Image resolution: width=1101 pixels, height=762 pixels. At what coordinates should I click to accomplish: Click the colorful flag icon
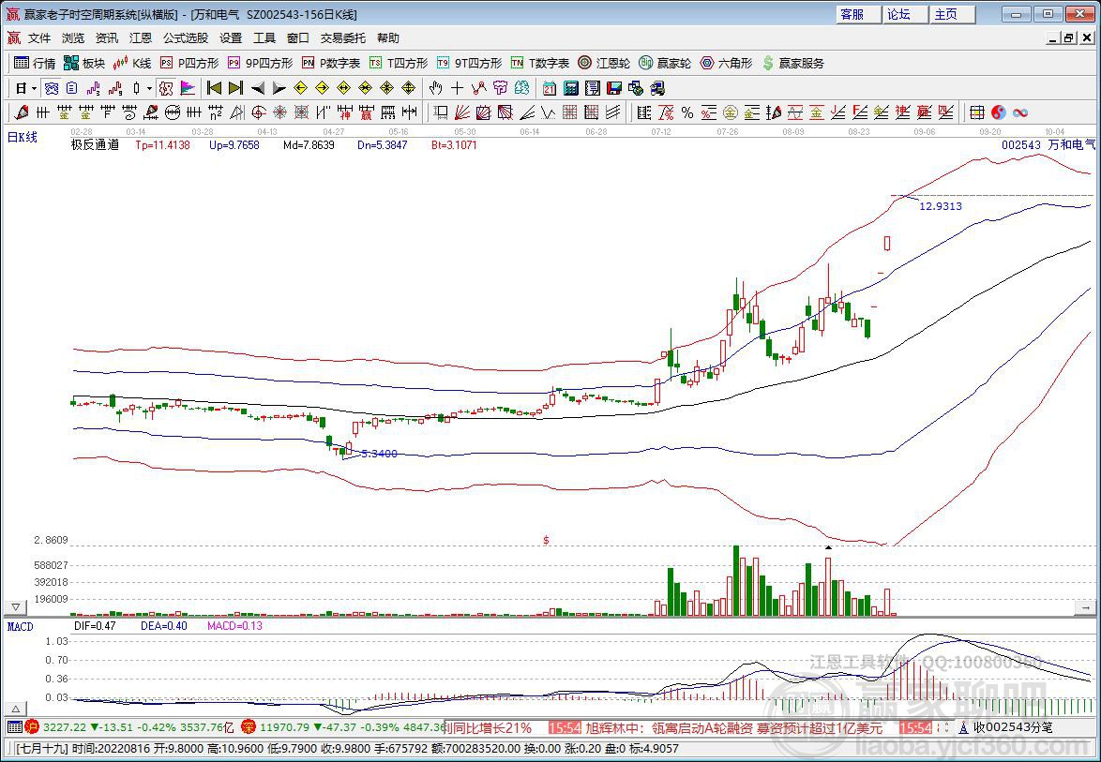(x=188, y=88)
